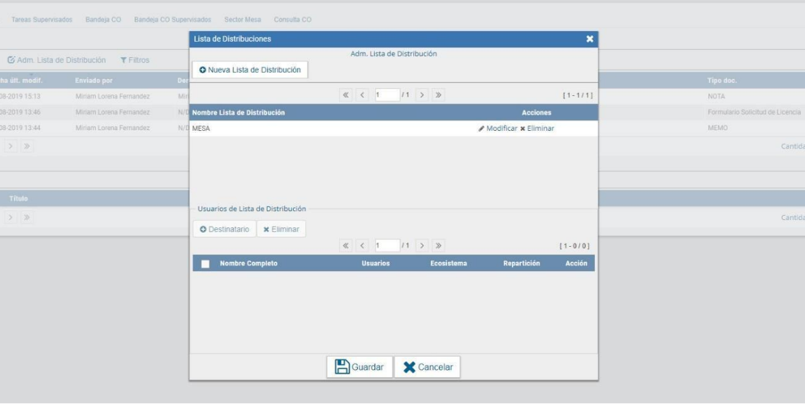
Task: Click page number field of lists pager
Action: click(386, 96)
